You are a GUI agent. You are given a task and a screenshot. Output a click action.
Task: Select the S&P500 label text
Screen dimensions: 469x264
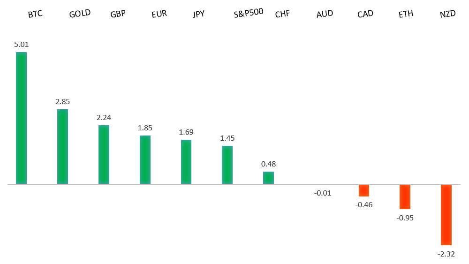[x=249, y=14]
